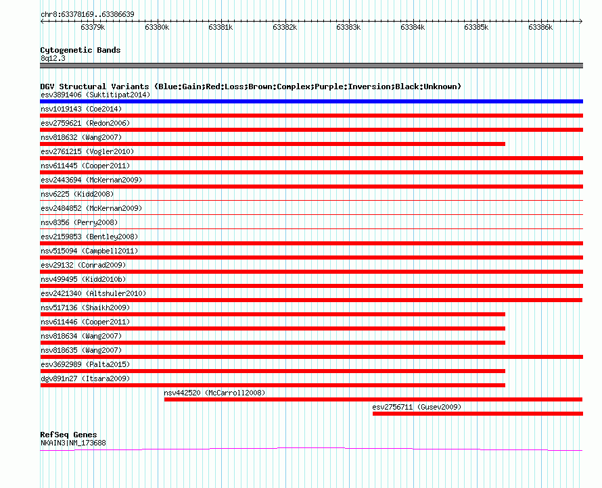602x488 pixels.
Task: Select the red bar under dgv891n27
Action: [273, 385]
